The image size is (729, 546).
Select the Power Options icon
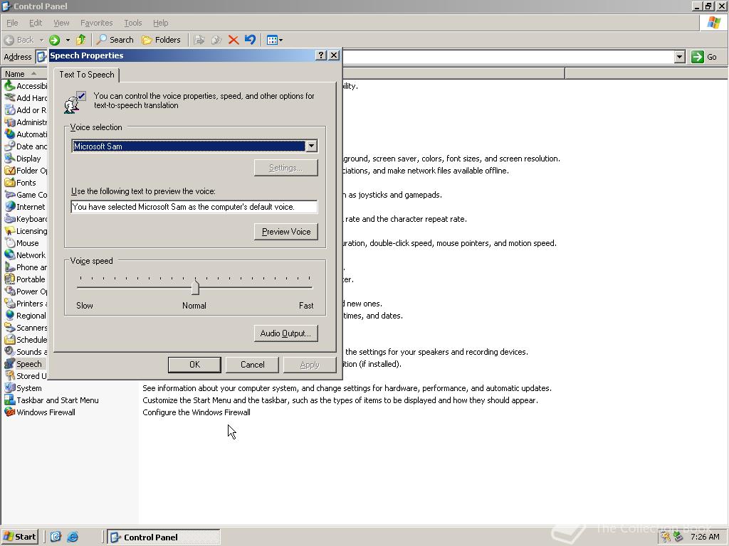pyautogui.click(x=9, y=291)
